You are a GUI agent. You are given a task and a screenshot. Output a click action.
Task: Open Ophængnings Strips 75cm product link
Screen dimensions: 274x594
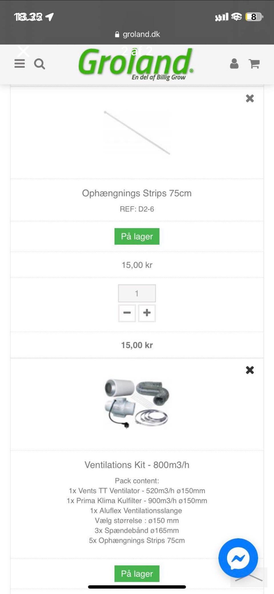pyautogui.click(x=137, y=193)
